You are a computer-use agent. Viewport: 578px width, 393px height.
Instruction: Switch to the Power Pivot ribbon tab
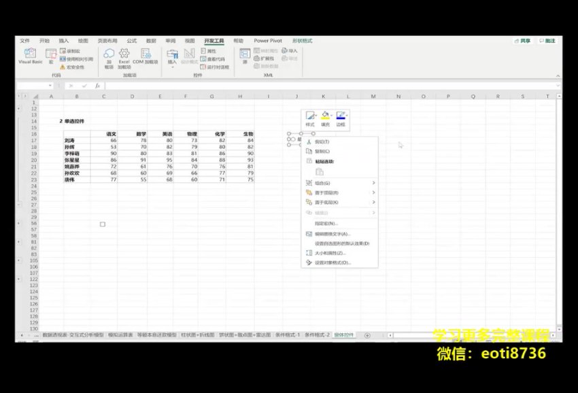point(268,41)
